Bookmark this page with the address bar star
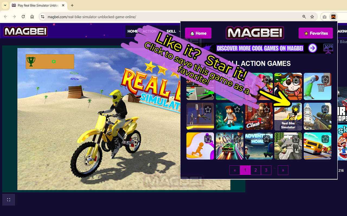The height and width of the screenshot is (216, 347). pyautogui.click(x=312, y=17)
